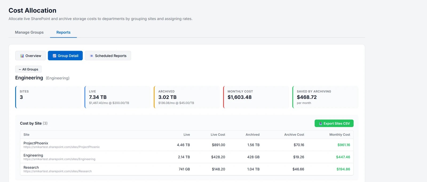Click the $447.46 monthly cost value

coord(343,157)
